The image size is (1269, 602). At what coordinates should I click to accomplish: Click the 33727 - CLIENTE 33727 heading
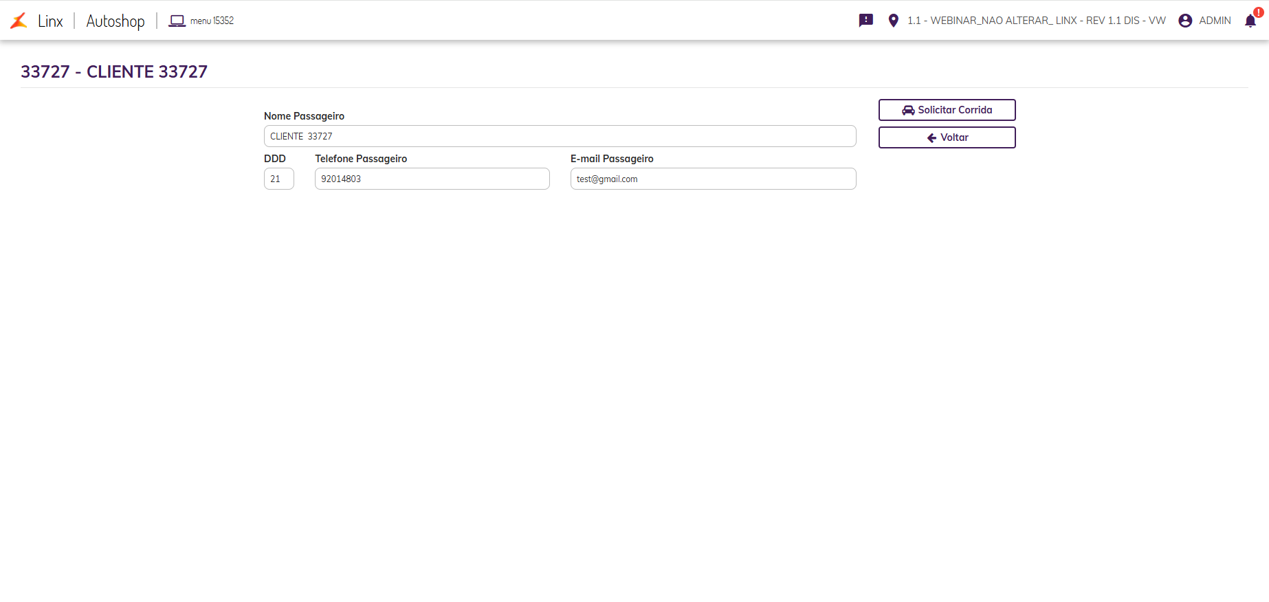pyautogui.click(x=114, y=71)
